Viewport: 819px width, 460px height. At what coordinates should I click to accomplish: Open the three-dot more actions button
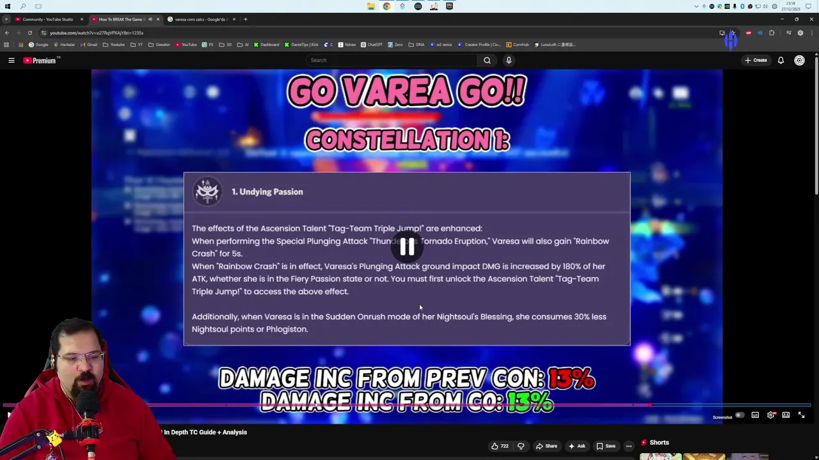click(x=629, y=446)
